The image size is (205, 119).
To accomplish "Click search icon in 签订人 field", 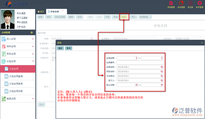I will pos(162,80).
